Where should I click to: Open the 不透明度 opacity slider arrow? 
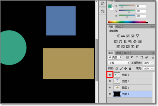152,63
